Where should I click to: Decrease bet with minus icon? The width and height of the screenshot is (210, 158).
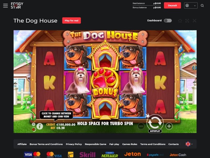141,126
